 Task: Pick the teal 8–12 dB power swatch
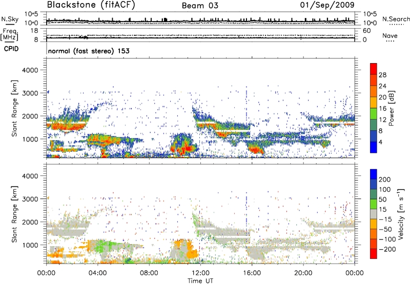coord(374,125)
